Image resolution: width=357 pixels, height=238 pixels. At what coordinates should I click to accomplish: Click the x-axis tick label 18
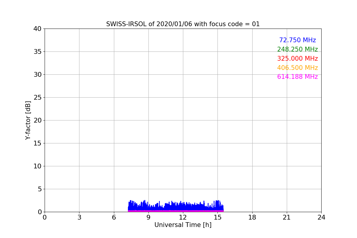click(x=252, y=217)
